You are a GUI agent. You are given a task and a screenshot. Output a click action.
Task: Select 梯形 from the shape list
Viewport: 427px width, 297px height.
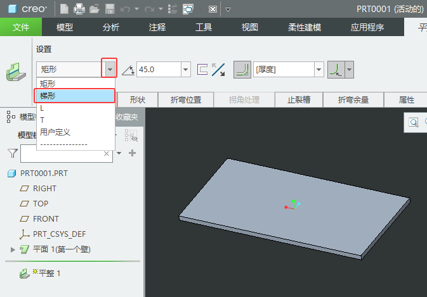coord(74,96)
